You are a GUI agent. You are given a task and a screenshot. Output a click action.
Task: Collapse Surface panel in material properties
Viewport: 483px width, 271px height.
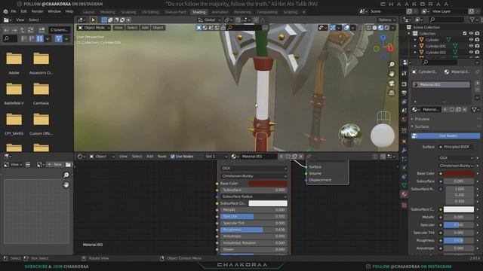(x=421, y=126)
